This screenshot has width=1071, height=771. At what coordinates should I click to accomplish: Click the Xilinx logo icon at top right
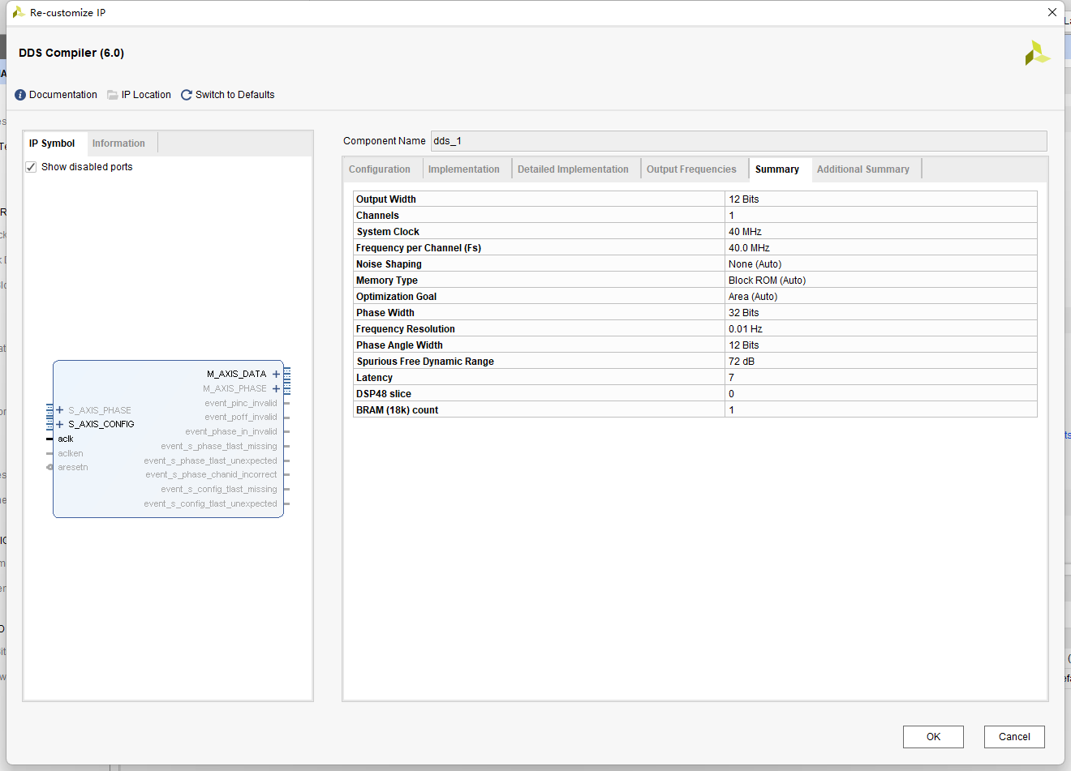pos(1037,53)
